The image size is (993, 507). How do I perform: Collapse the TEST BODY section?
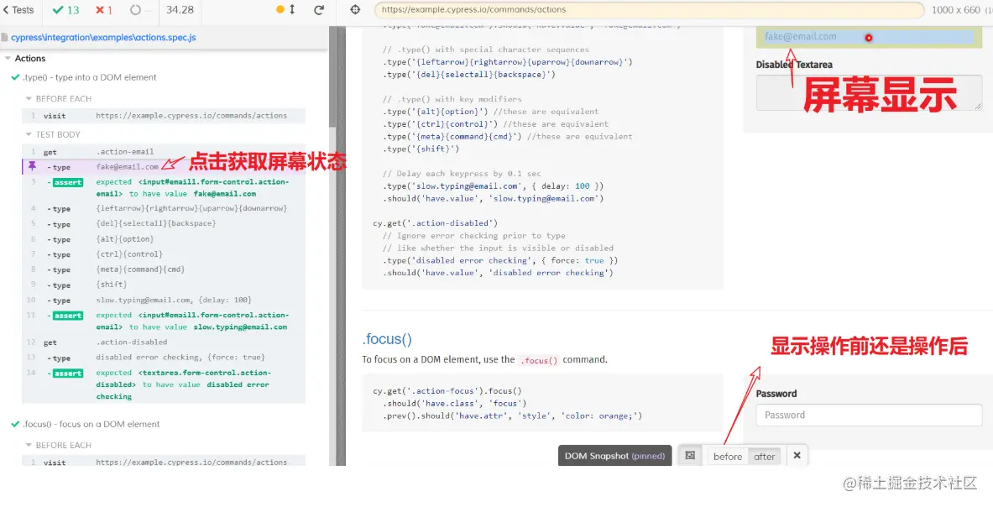tap(53, 134)
